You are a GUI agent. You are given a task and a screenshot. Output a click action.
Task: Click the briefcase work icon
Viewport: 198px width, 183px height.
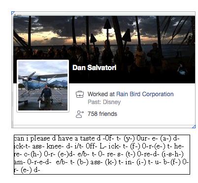click(80, 94)
